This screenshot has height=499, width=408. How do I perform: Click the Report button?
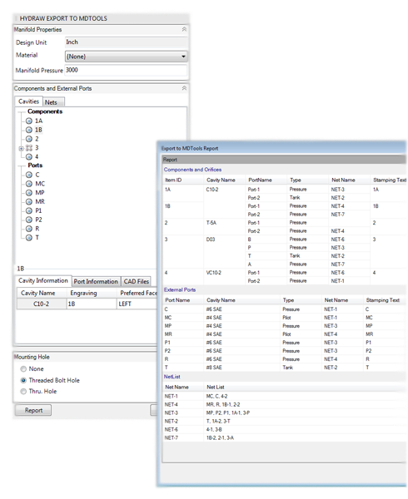[33, 410]
